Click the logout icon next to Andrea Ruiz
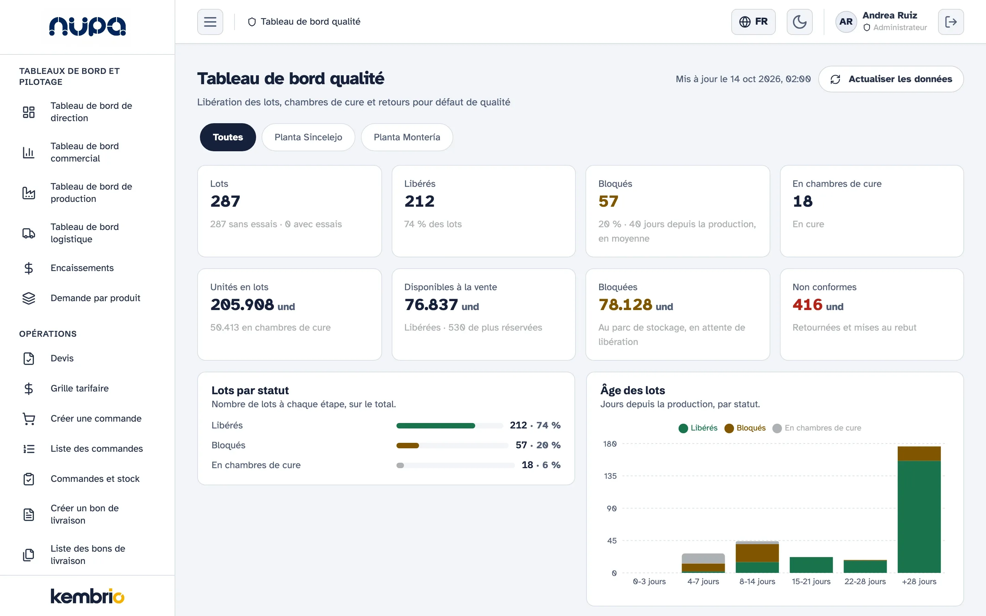The image size is (986, 616). [x=950, y=22]
